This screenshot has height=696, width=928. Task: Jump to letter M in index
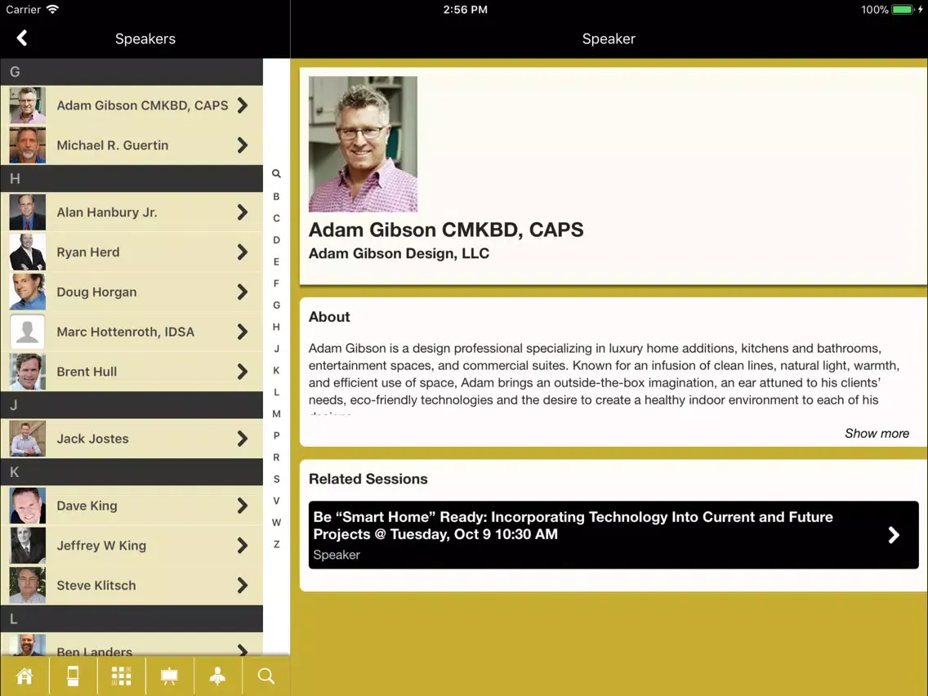276,413
